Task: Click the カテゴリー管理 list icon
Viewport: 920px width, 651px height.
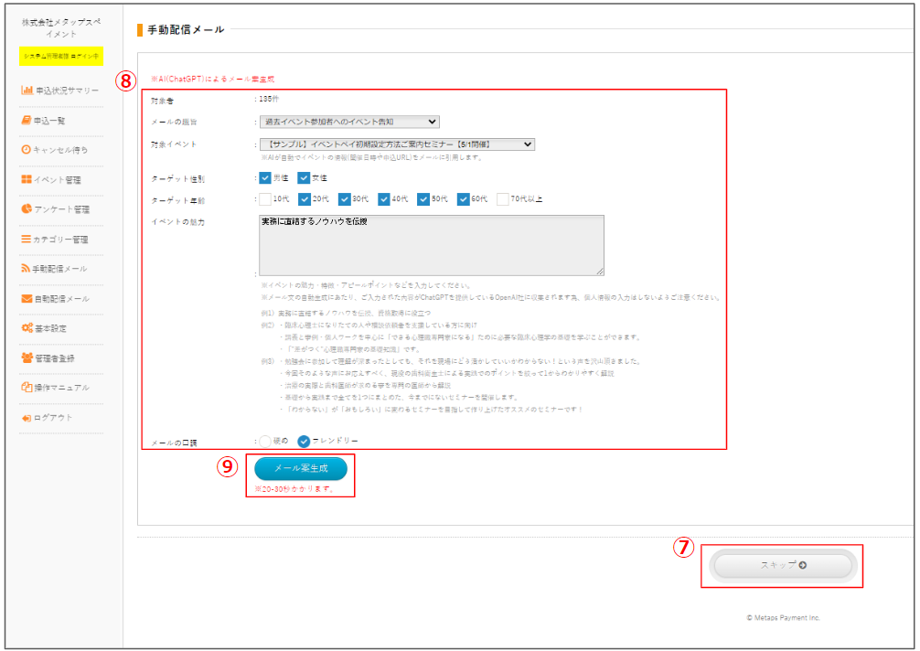Action: coord(27,240)
